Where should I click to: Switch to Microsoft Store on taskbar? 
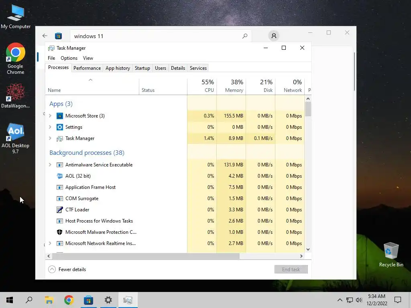[x=88, y=300]
